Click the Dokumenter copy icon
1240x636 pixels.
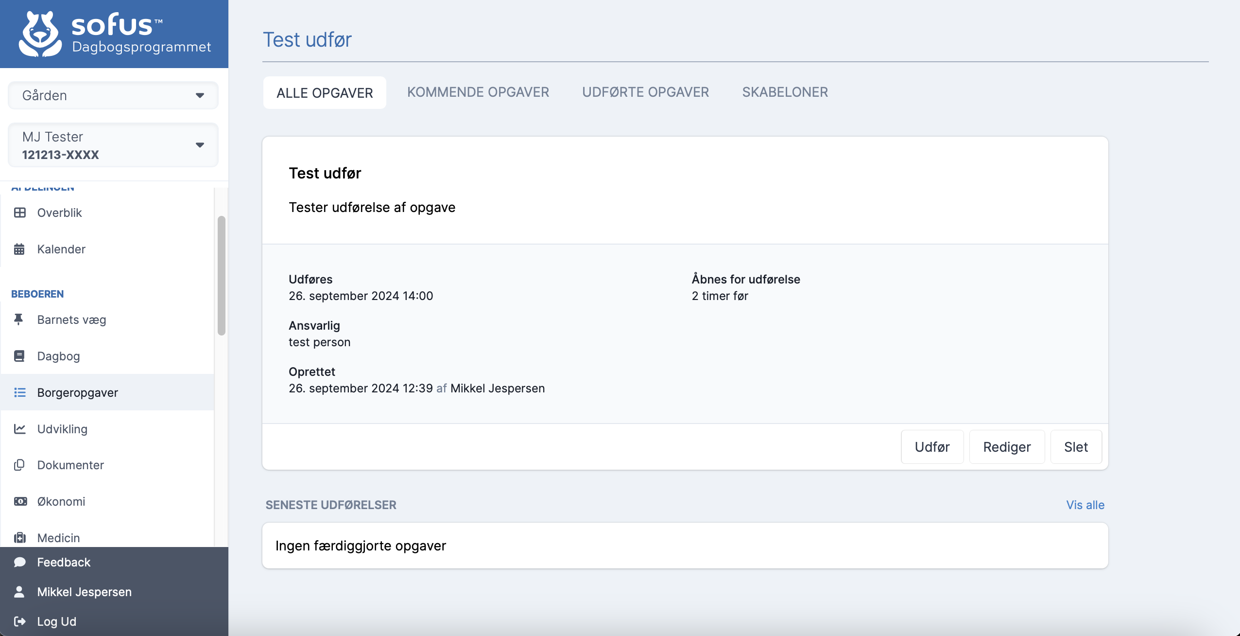19,465
